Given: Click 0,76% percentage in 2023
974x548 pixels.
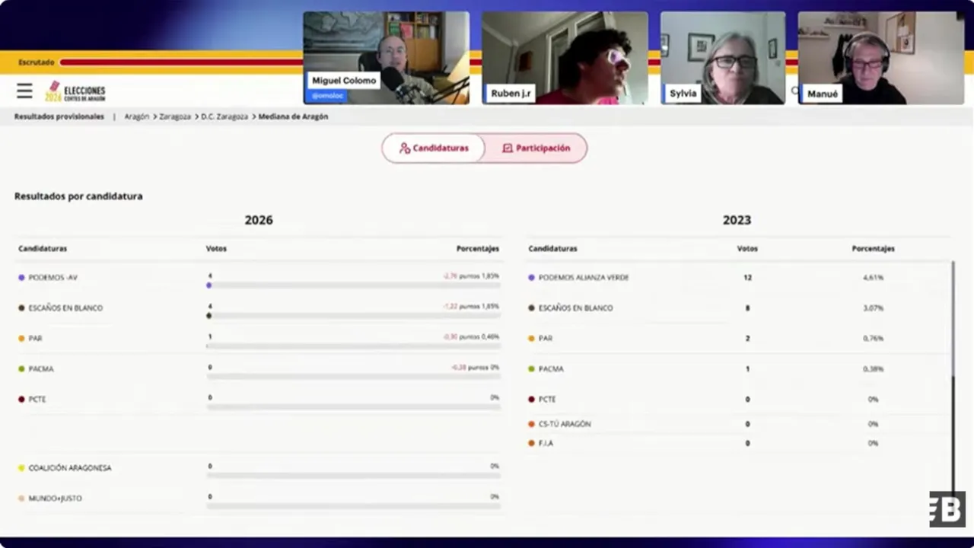Looking at the screenshot, I should point(873,339).
